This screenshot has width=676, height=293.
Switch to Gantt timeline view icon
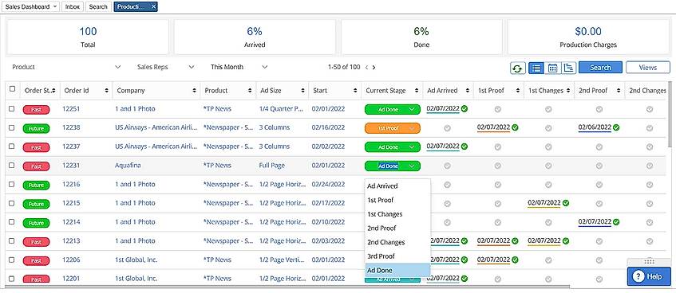[568, 68]
